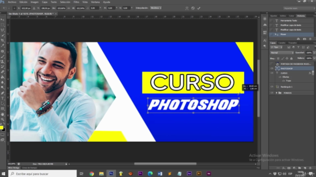Viewport: 316px width, 177px height.
Task: Click the black background color swatch
Action: pyautogui.click(x=3, y=130)
